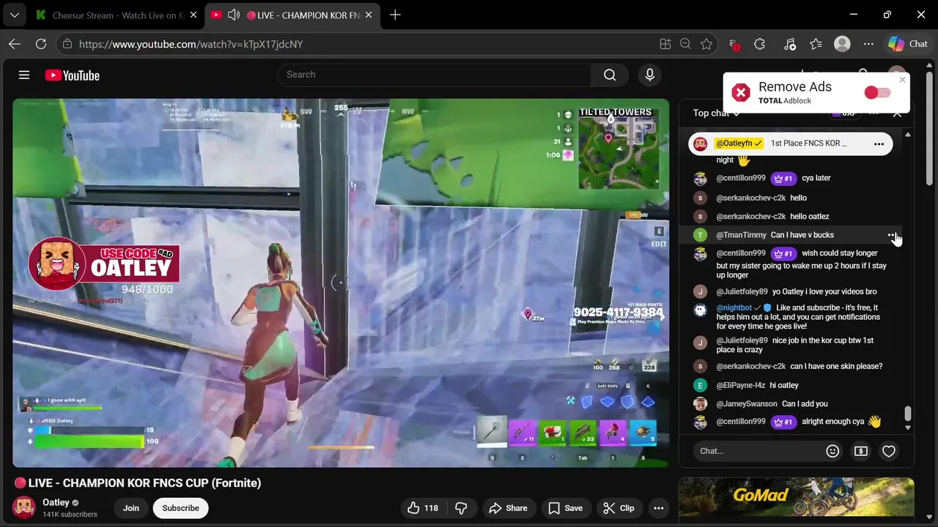Send a heart reaction in chat
The width and height of the screenshot is (938, 527).
889,451
